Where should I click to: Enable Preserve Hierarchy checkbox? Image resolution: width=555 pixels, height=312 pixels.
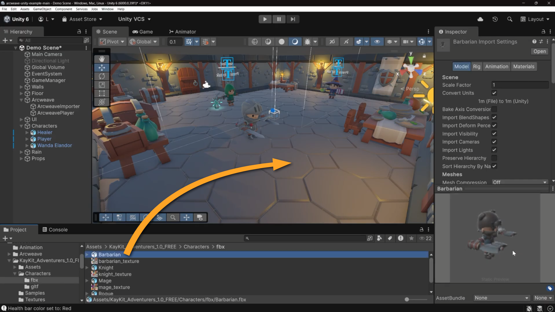click(x=494, y=158)
